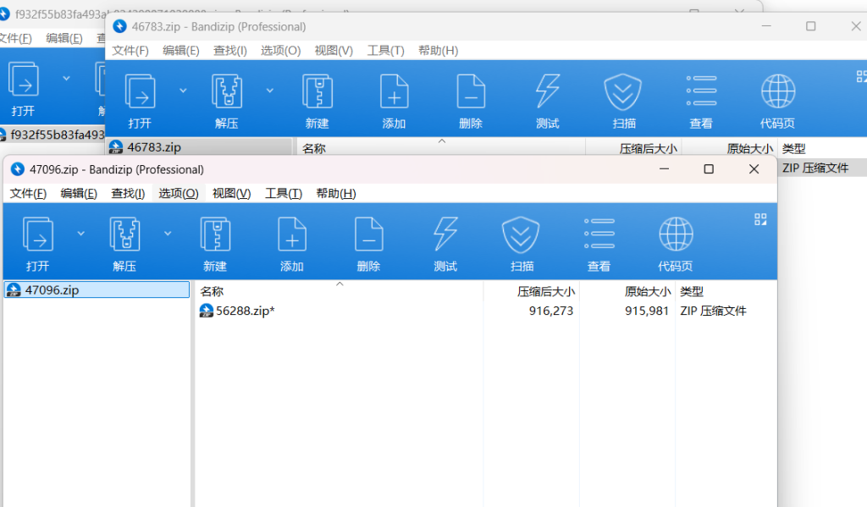Expand the Open (打开) dropdown arrow in 47096.zip window

pyautogui.click(x=81, y=233)
